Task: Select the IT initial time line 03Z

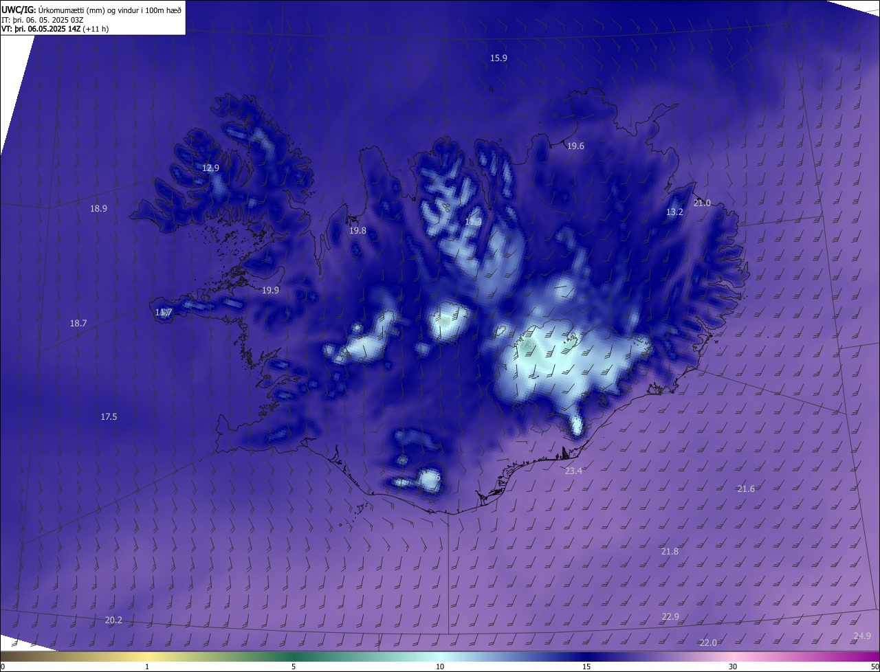Action: 43,20
